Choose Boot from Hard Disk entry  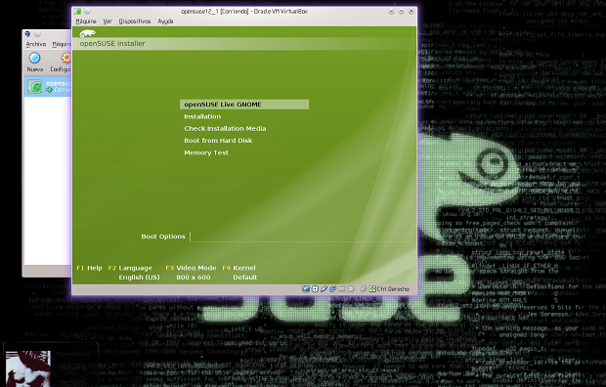[x=218, y=141]
